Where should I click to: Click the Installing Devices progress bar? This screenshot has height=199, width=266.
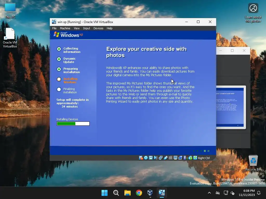pos(73,124)
